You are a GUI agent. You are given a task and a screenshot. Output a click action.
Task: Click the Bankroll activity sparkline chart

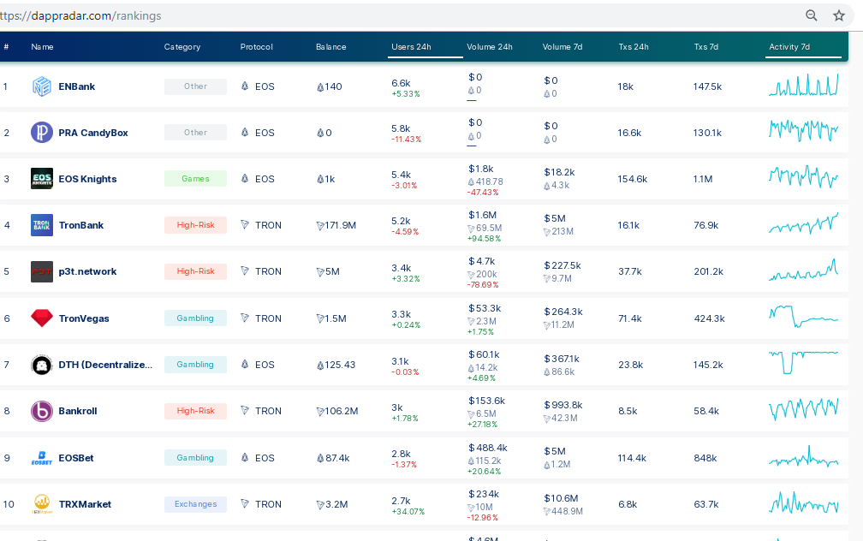(804, 409)
